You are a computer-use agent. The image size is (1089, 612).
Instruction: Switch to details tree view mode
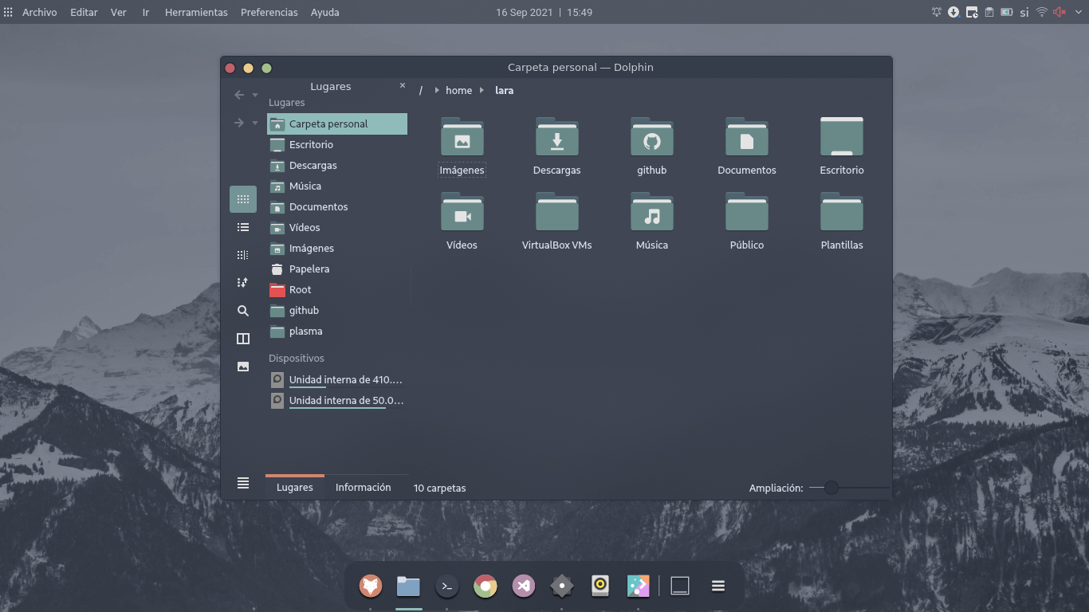243,255
